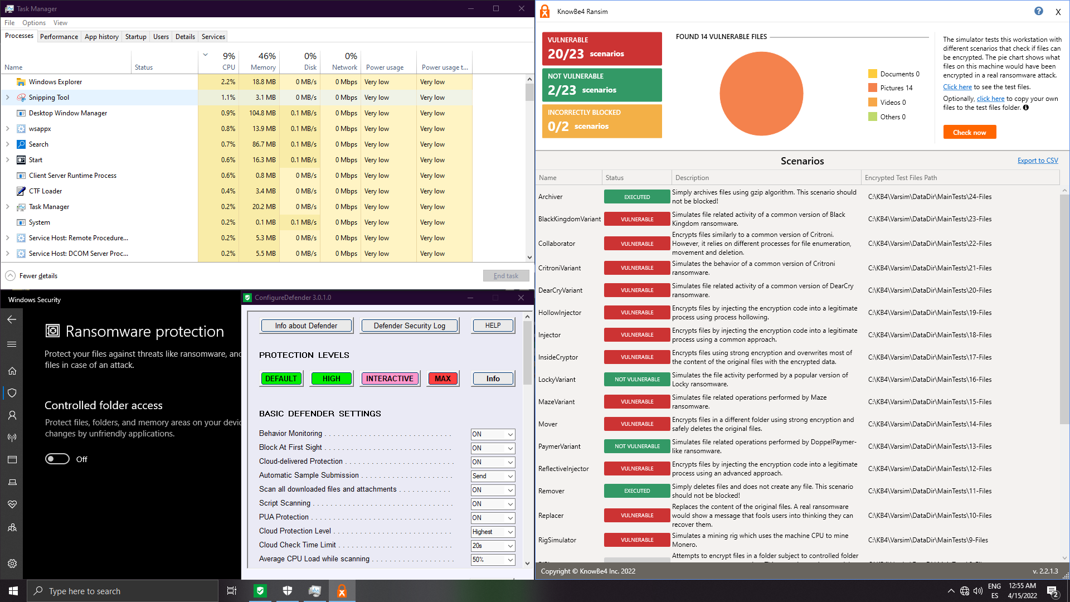Toggle Controlled folder access switch
Screen dimensions: 1070x602
click(57, 459)
